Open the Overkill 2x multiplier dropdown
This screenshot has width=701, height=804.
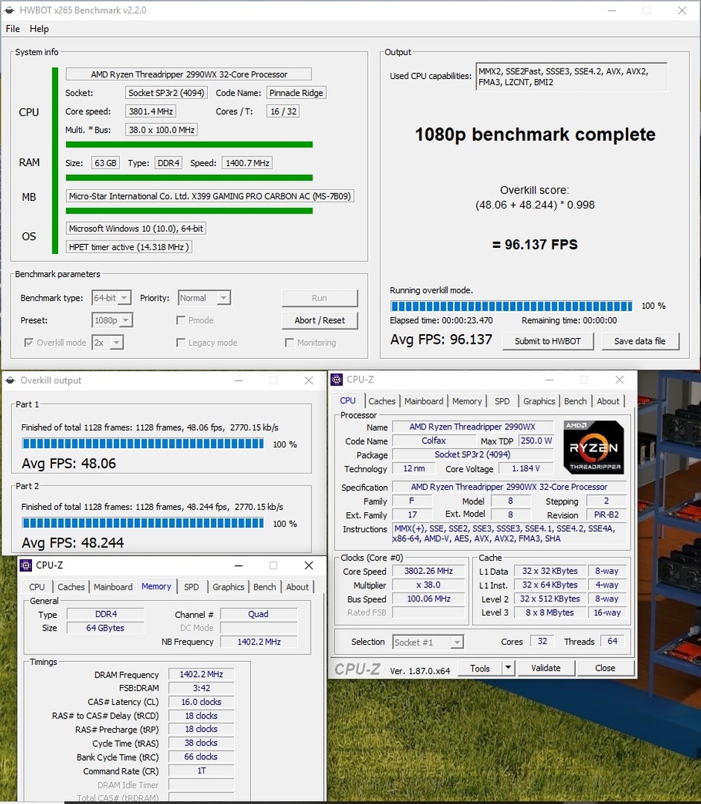coord(108,342)
